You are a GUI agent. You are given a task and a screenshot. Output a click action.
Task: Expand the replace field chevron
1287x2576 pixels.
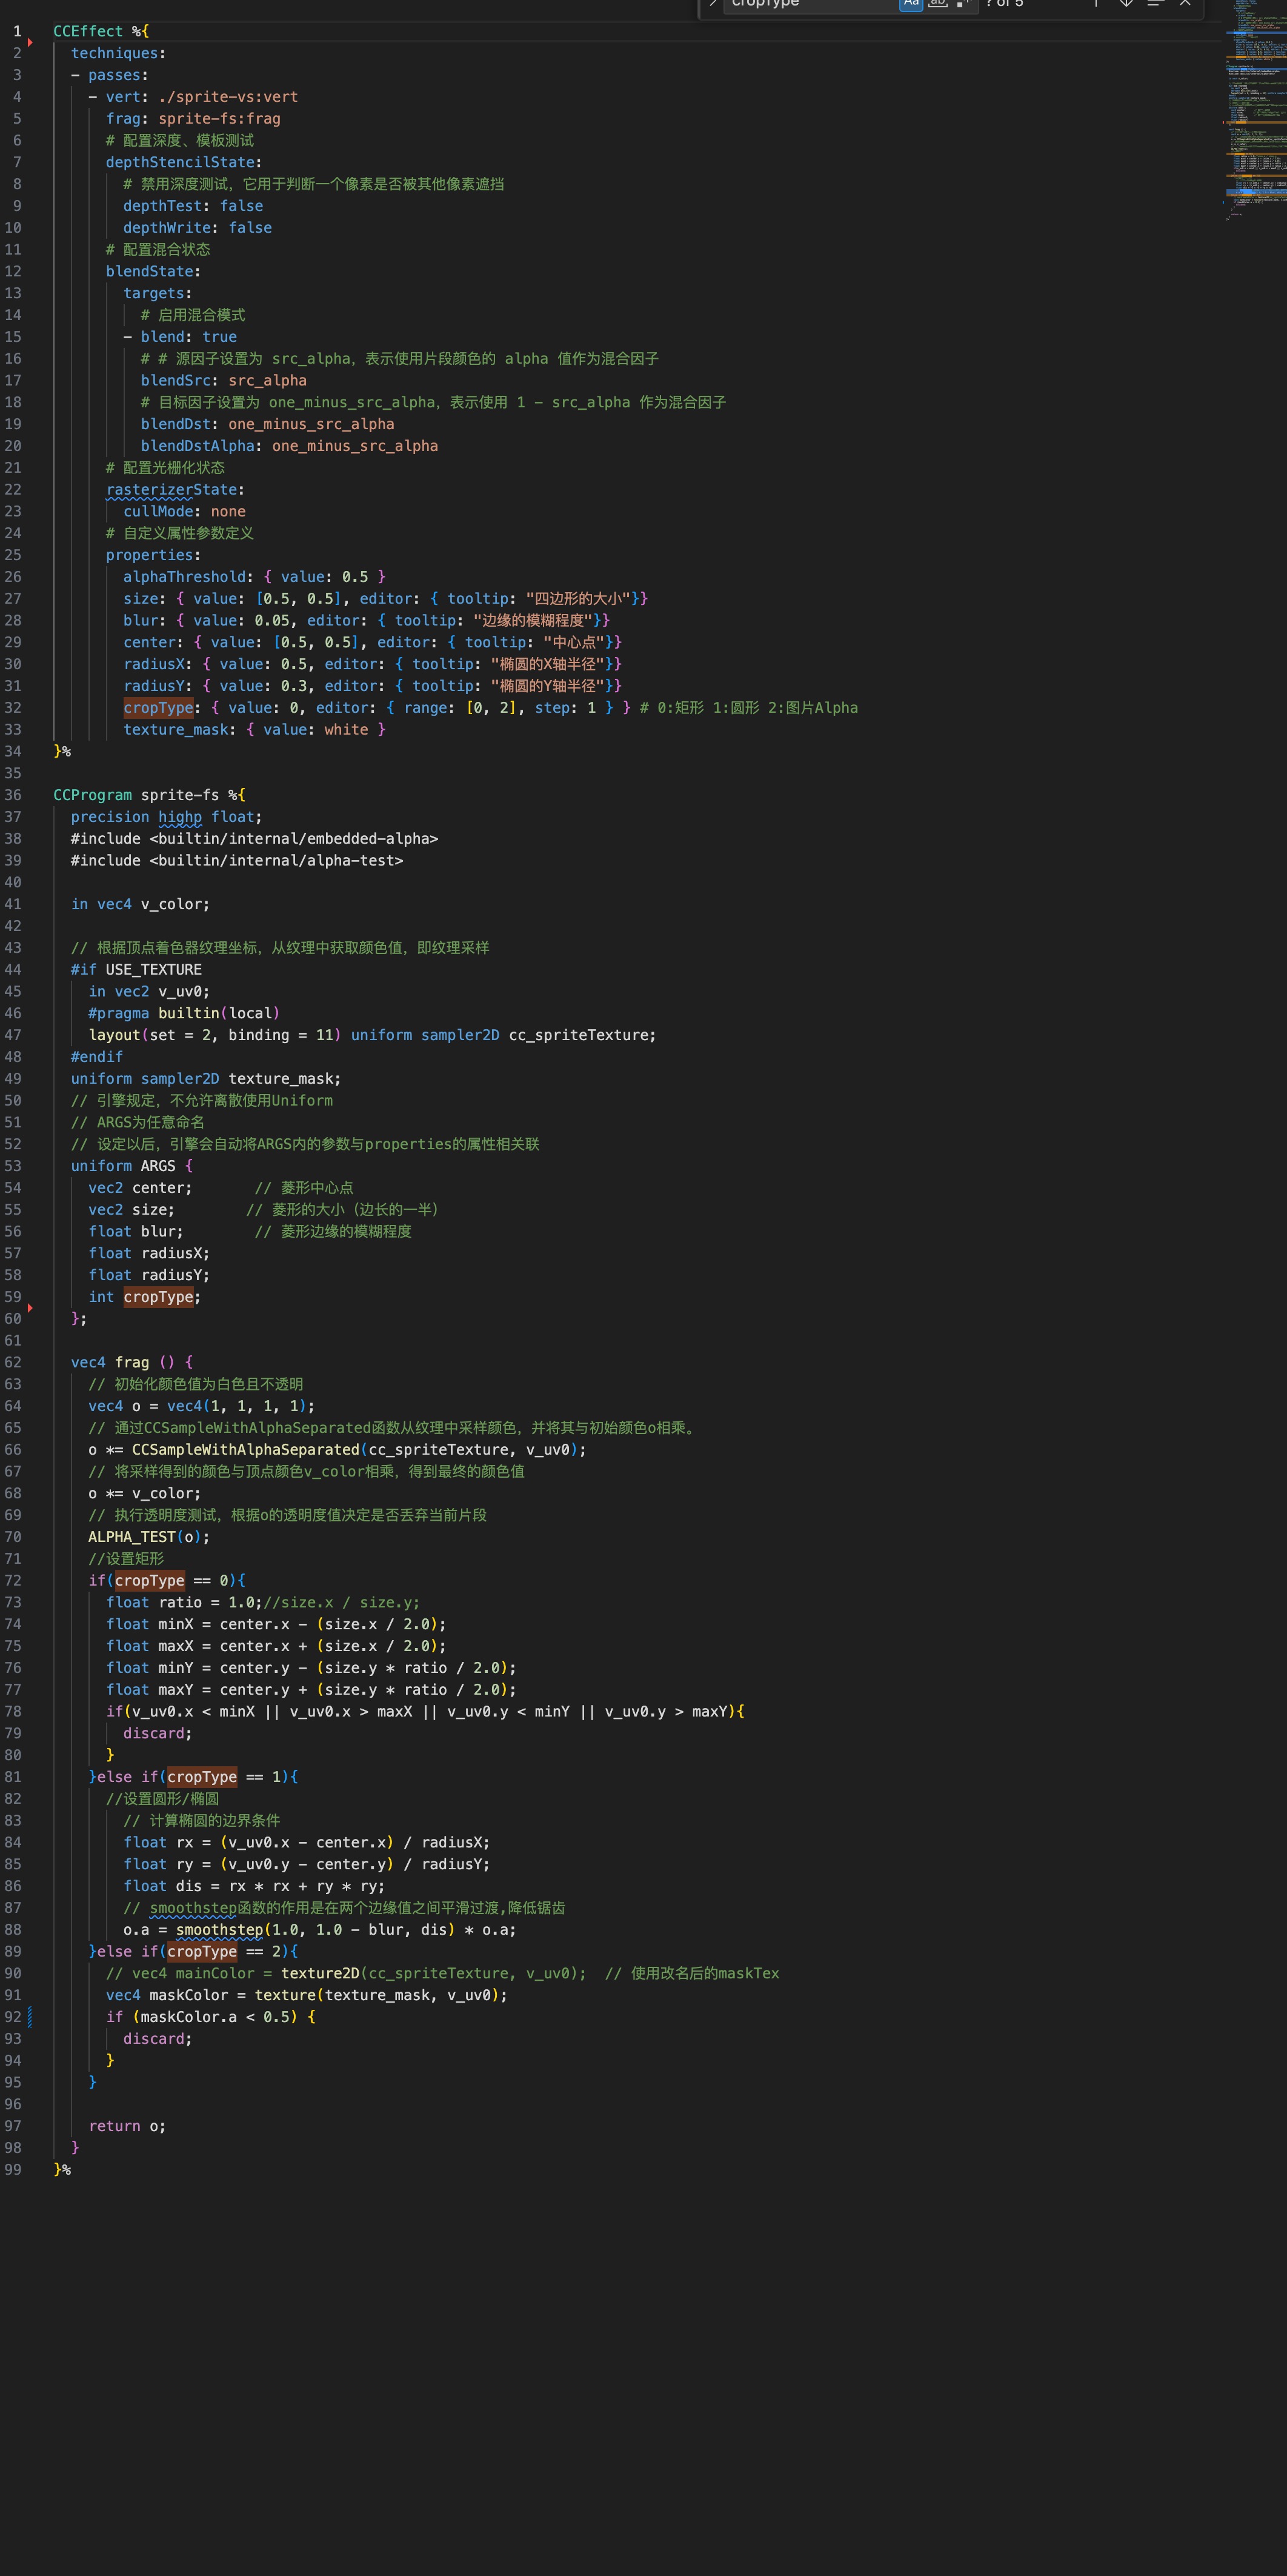tap(713, 4)
